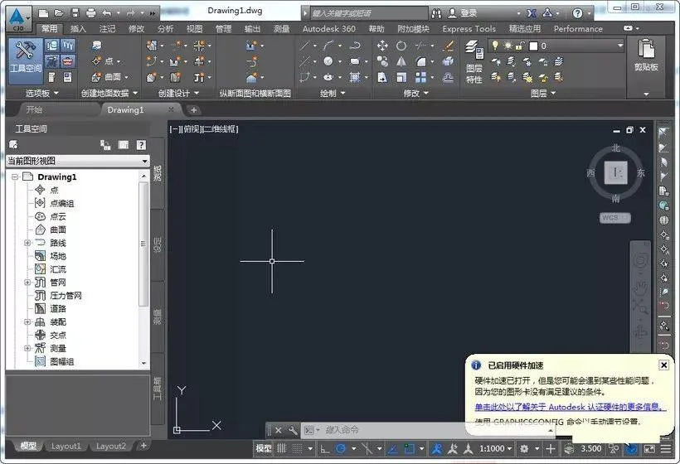The width and height of the screenshot is (680, 464).
Task: Open the Express Tools ribbon tab
Action: click(x=469, y=29)
